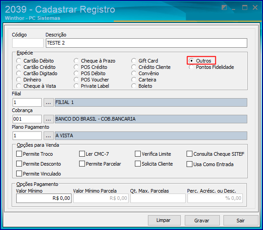Choose Gift Card option
The image size is (263, 230).
134,61
